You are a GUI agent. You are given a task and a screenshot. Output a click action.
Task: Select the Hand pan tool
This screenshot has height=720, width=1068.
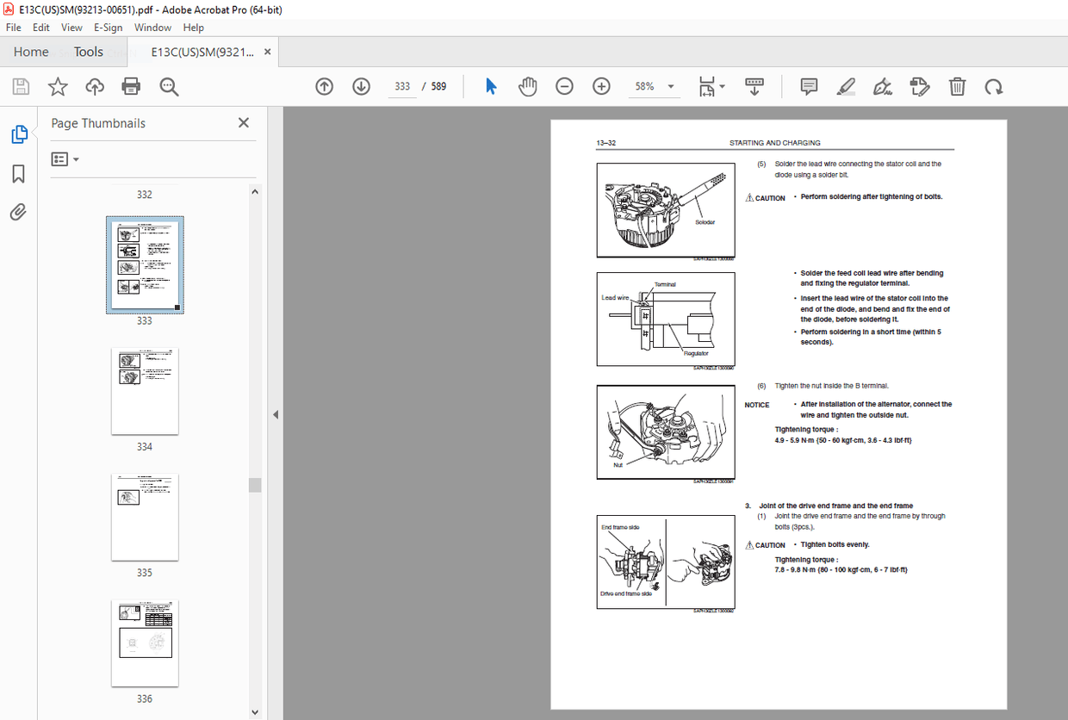527,86
